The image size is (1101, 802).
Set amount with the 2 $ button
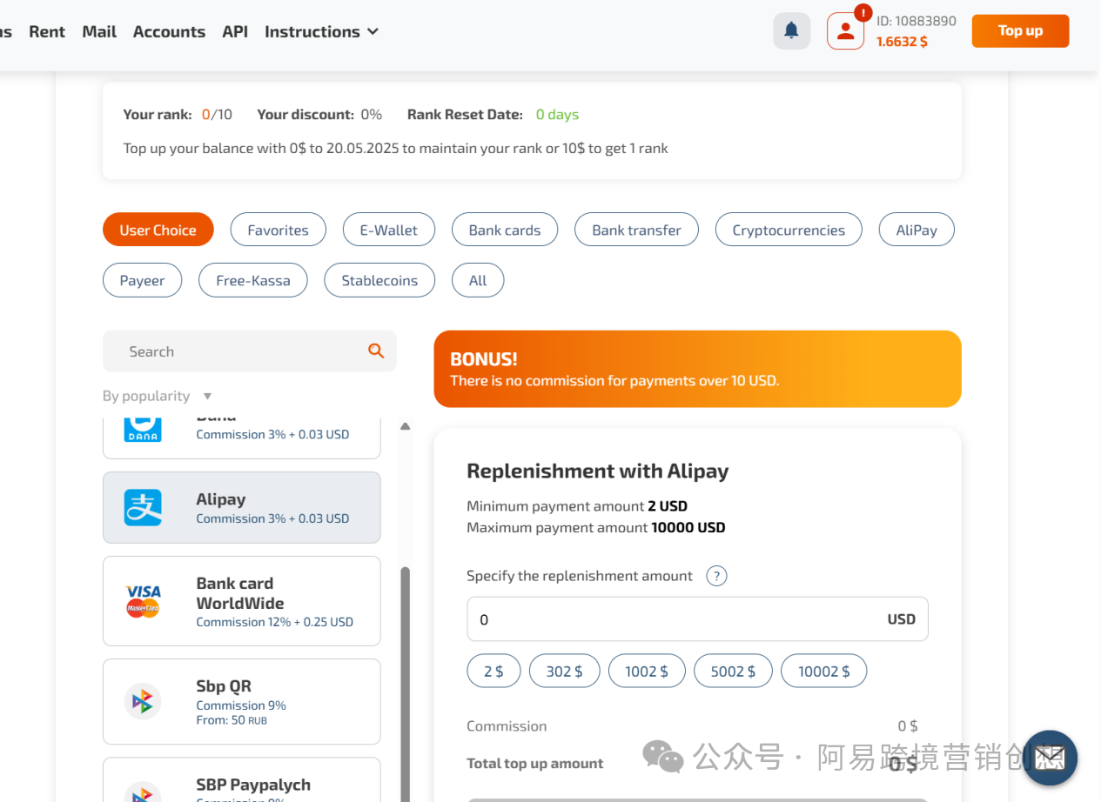[493, 671]
